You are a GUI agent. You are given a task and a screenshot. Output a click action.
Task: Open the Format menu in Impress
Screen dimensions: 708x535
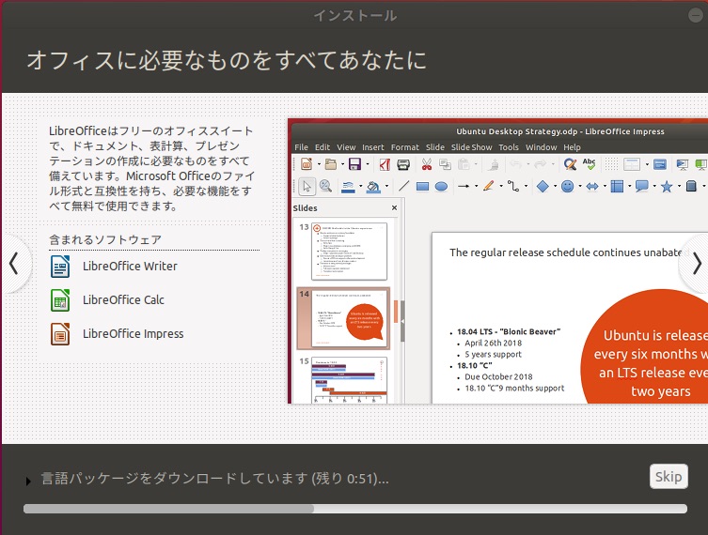tap(404, 147)
